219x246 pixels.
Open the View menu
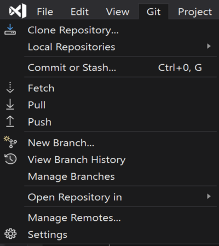[x=118, y=12]
